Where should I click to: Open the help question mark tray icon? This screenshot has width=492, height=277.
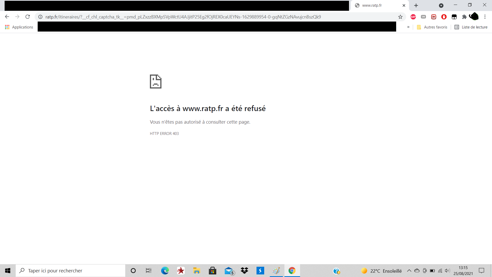(336, 271)
